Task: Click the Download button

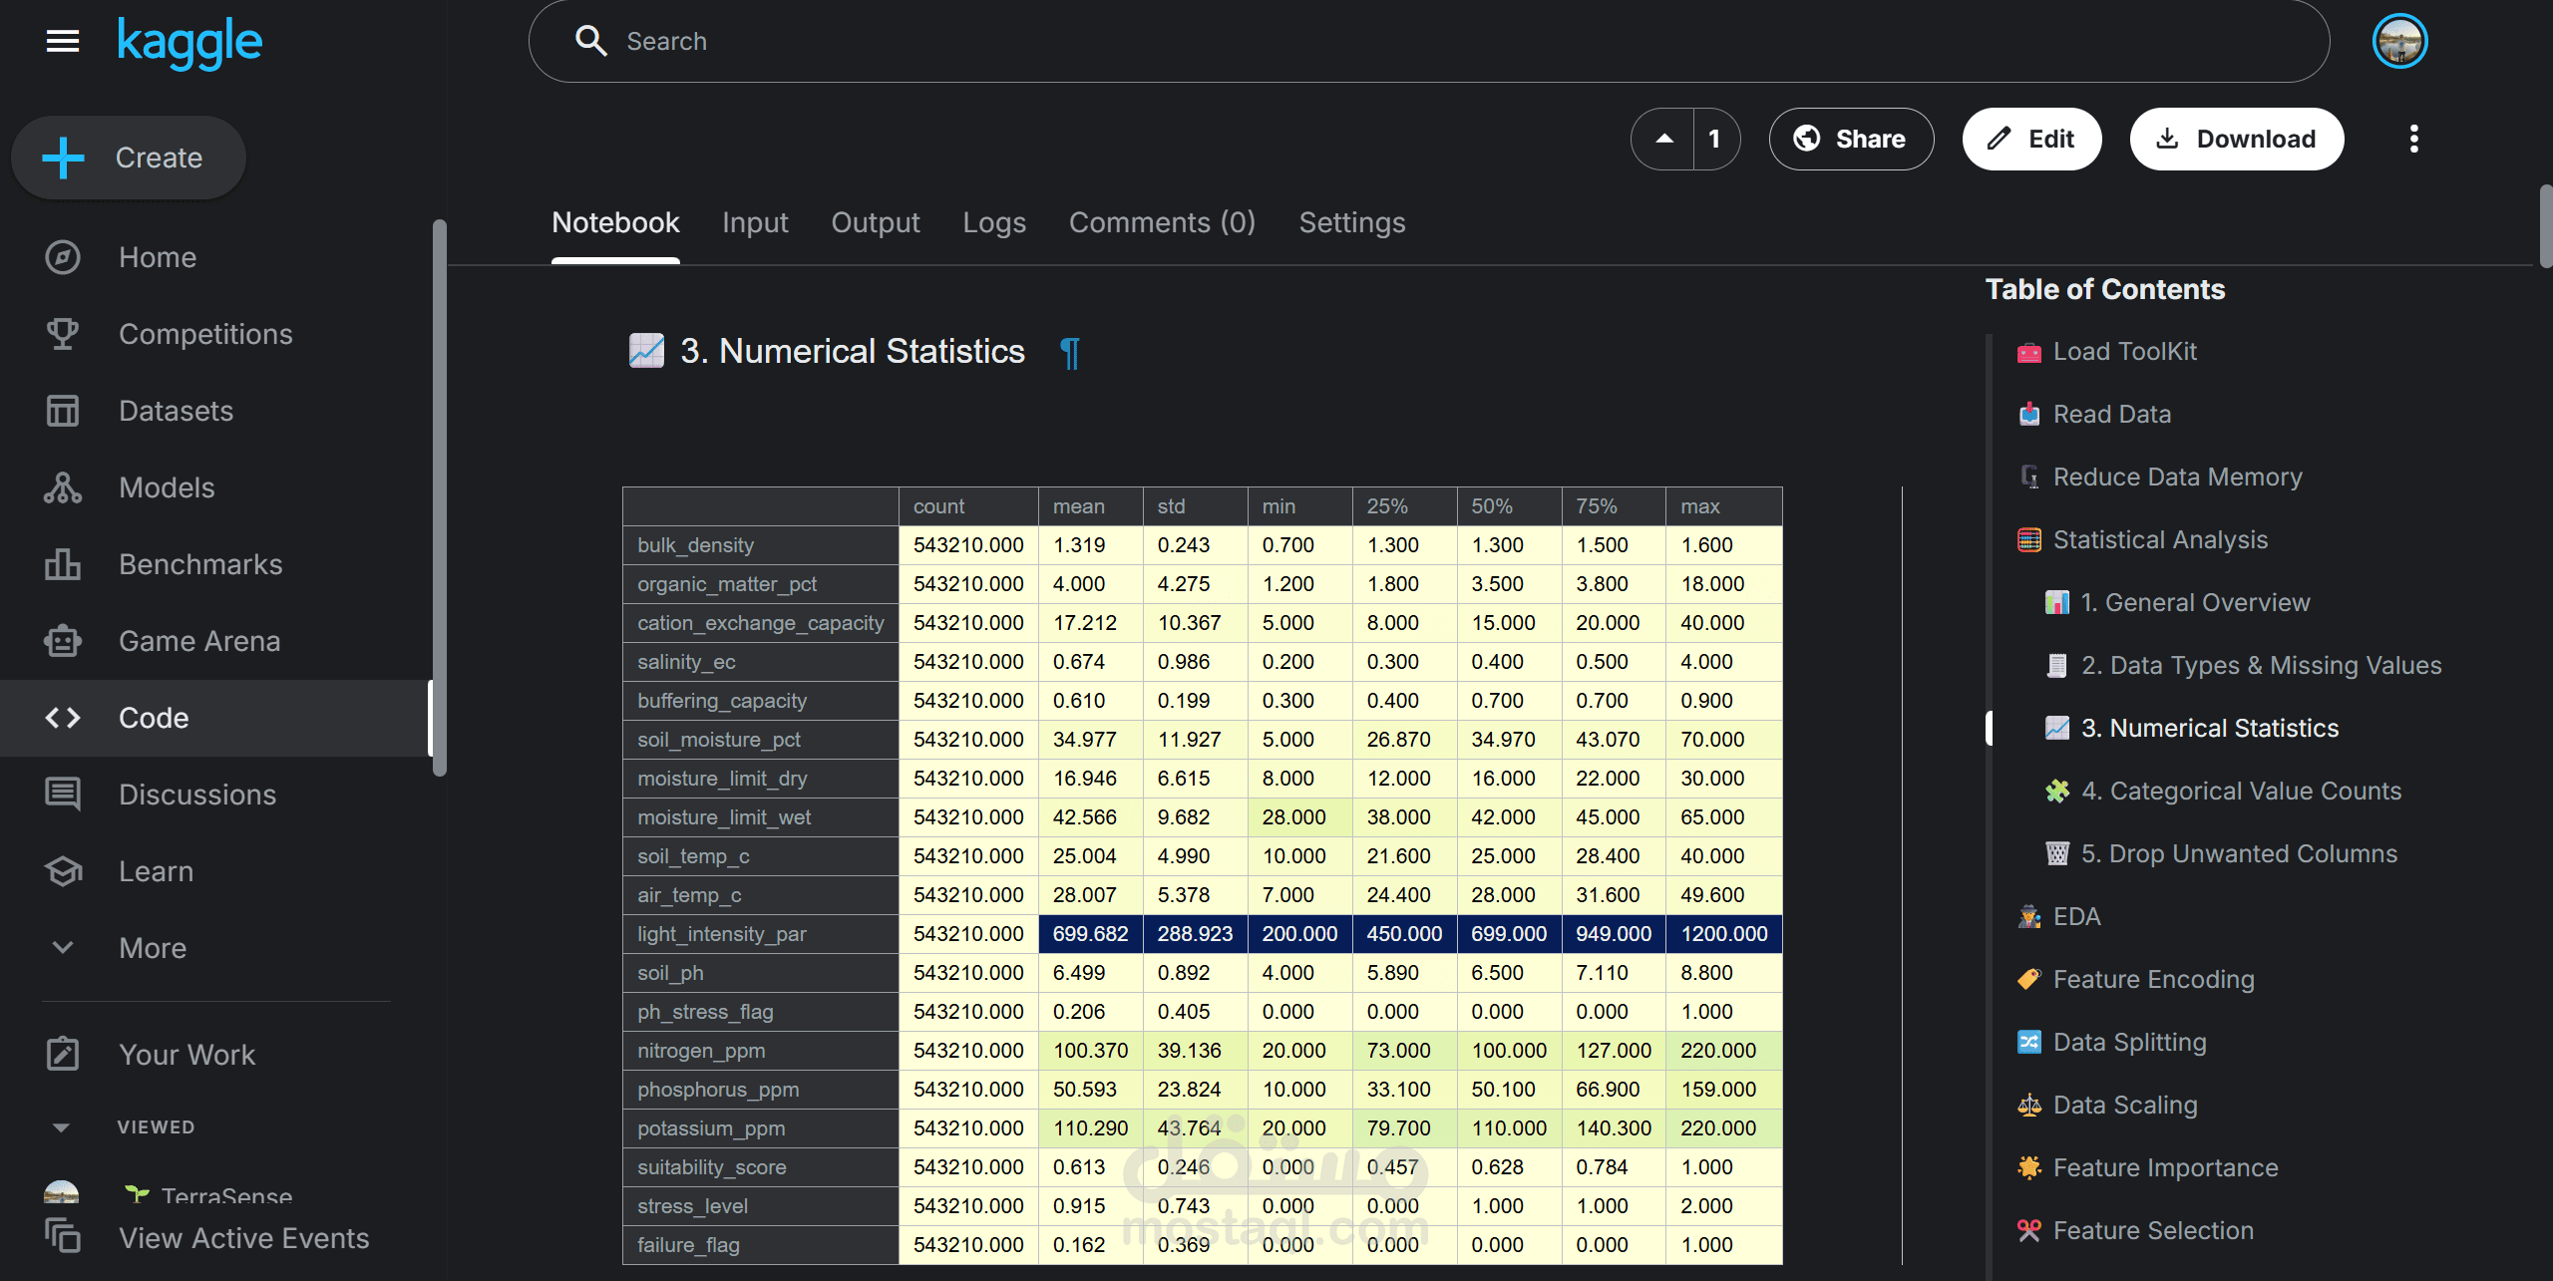Action: (x=2236, y=139)
